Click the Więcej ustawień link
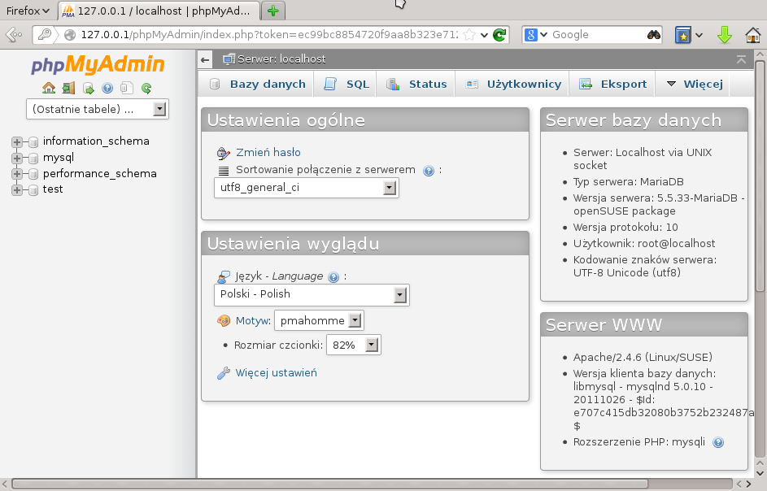This screenshot has height=491, width=767. coord(276,373)
